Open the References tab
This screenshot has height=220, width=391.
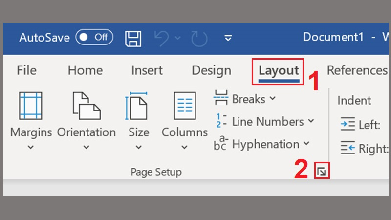tap(357, 70)
